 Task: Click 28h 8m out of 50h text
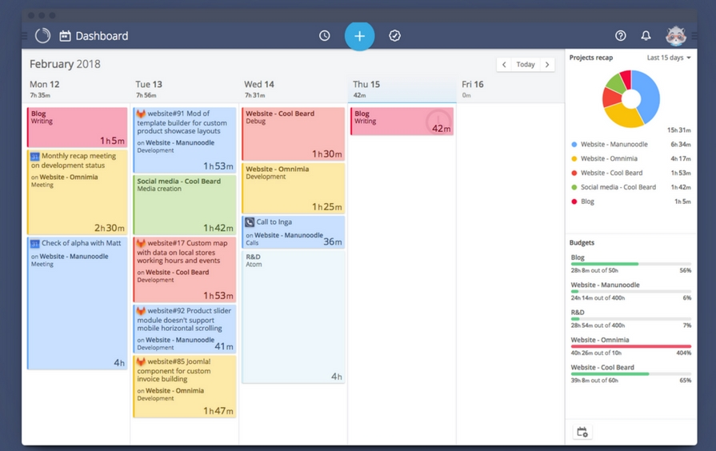[594, 271]
